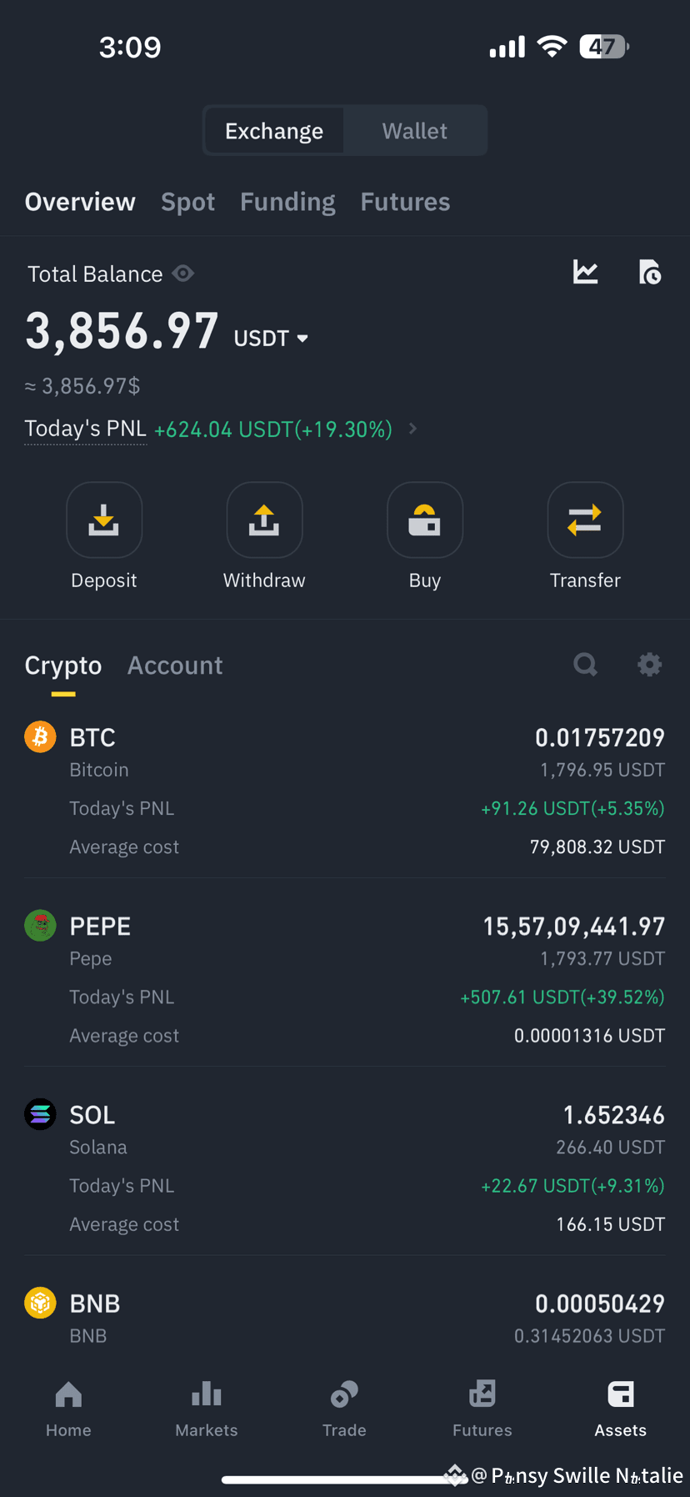Image resolution: width=690 pixels, height=1497 pixels.
Task: Open asset list settings gear
Action: click(x=649, y=665)
